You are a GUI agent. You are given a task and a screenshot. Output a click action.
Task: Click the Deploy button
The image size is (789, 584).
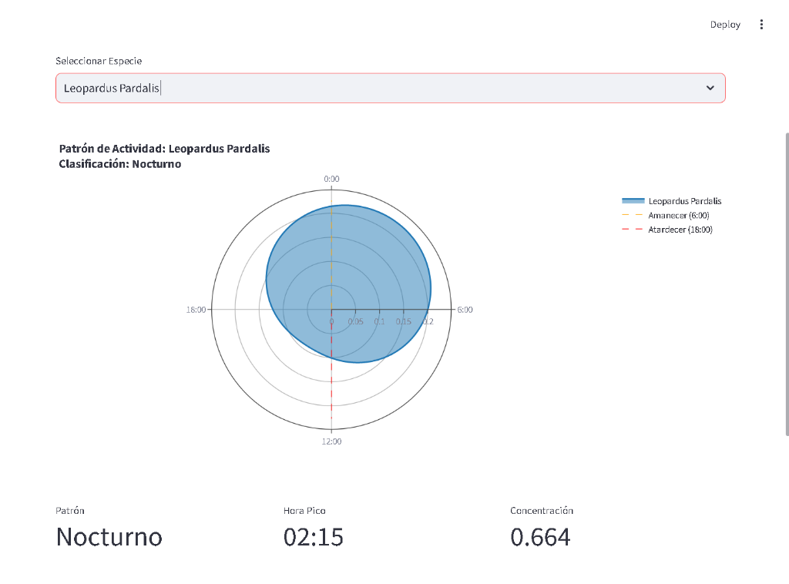point(724,25)
